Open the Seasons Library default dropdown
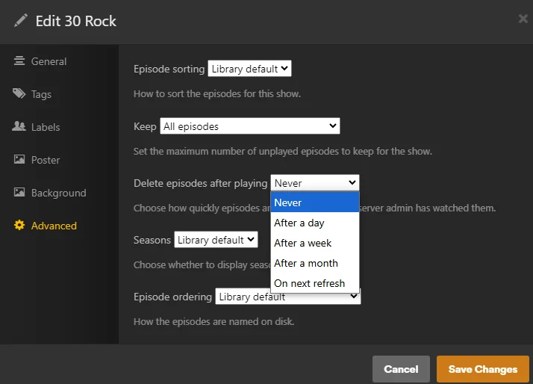The image size is (533, 384). (216, 240)
